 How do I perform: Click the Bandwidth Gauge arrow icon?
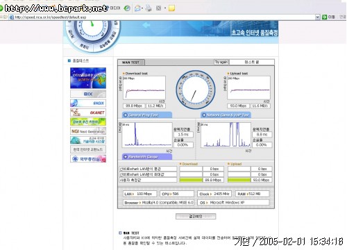pyautogui.click(x=126, y=157)
